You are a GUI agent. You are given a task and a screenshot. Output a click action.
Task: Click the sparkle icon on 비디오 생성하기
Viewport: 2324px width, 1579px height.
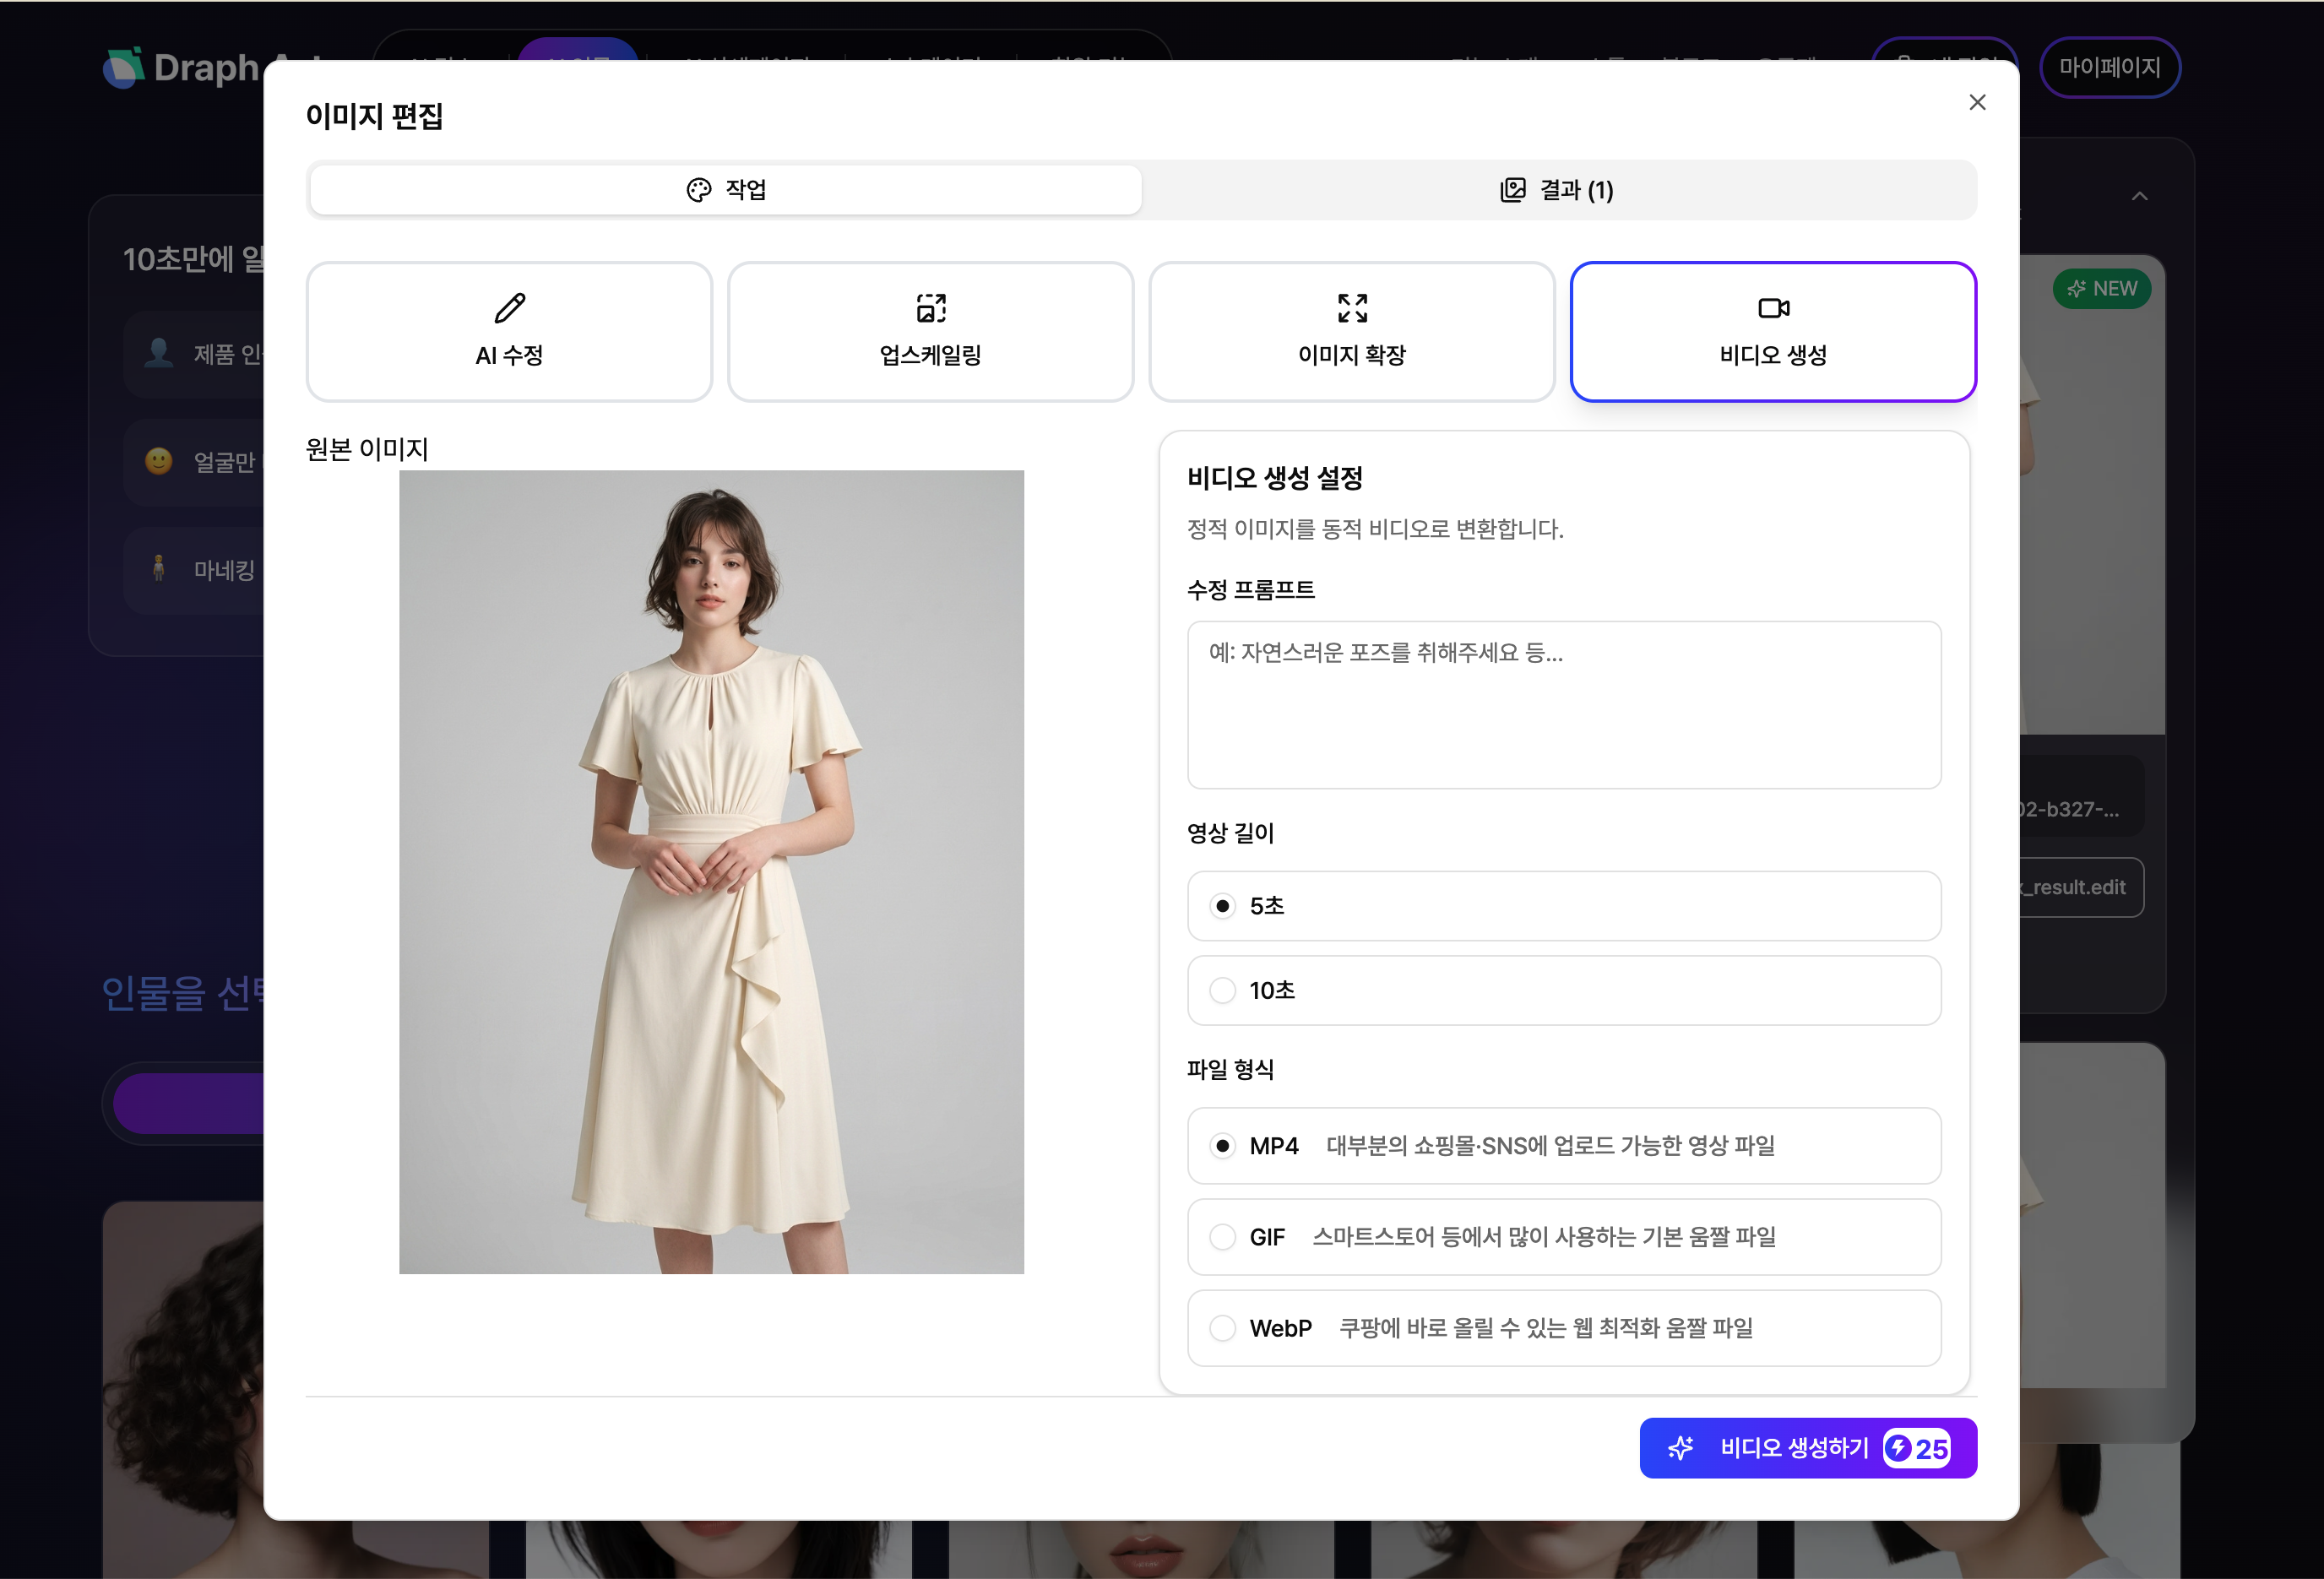(1681, 1448)
